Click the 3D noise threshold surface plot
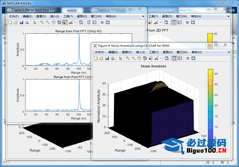This screenshot has height=167, width=239. pyautogui.click(x=154, y=114)
